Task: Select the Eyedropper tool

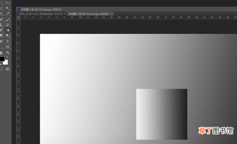Action: point(8,14)
